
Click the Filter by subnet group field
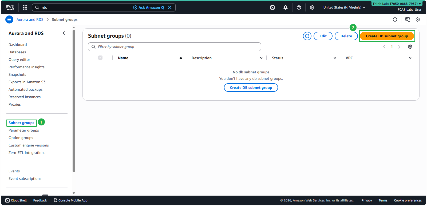pos(175,47)
